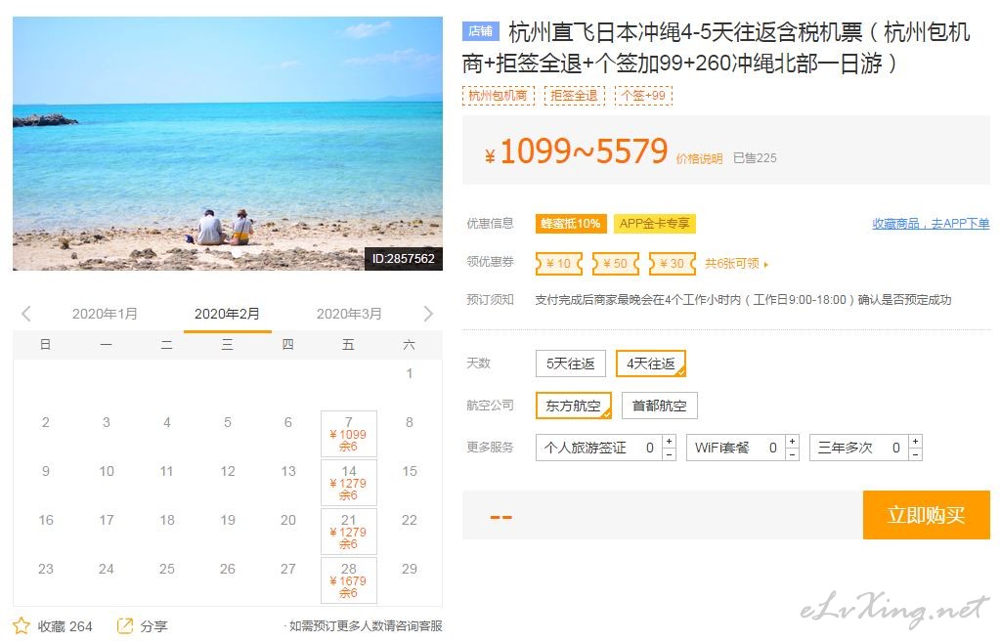
Task: Select the 4天往返 option
Action: 650,364
